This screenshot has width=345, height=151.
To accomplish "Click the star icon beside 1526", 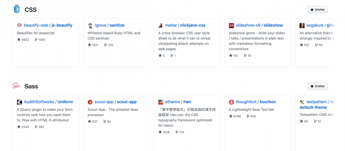I will 160,132.
